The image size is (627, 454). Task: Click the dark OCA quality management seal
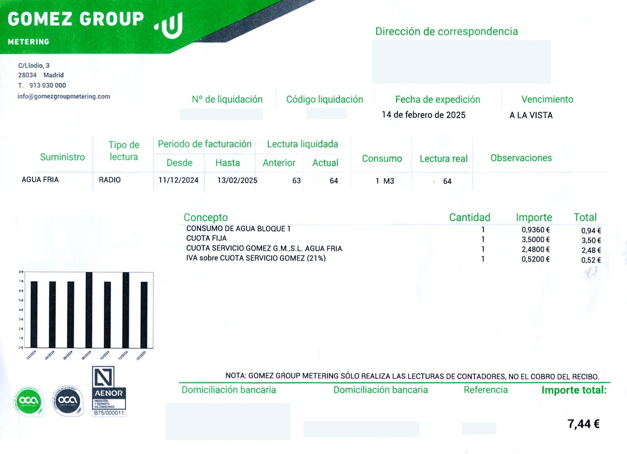(x=68, y=400)
